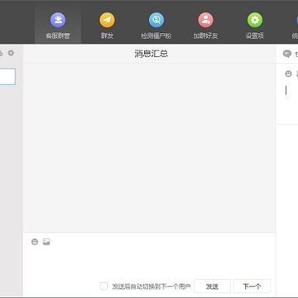Open the 群发 mass messaging tool

pyautogui.click(x=107, y=26)
